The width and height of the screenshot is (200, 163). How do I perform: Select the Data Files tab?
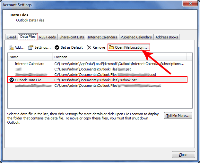(28, 37)
